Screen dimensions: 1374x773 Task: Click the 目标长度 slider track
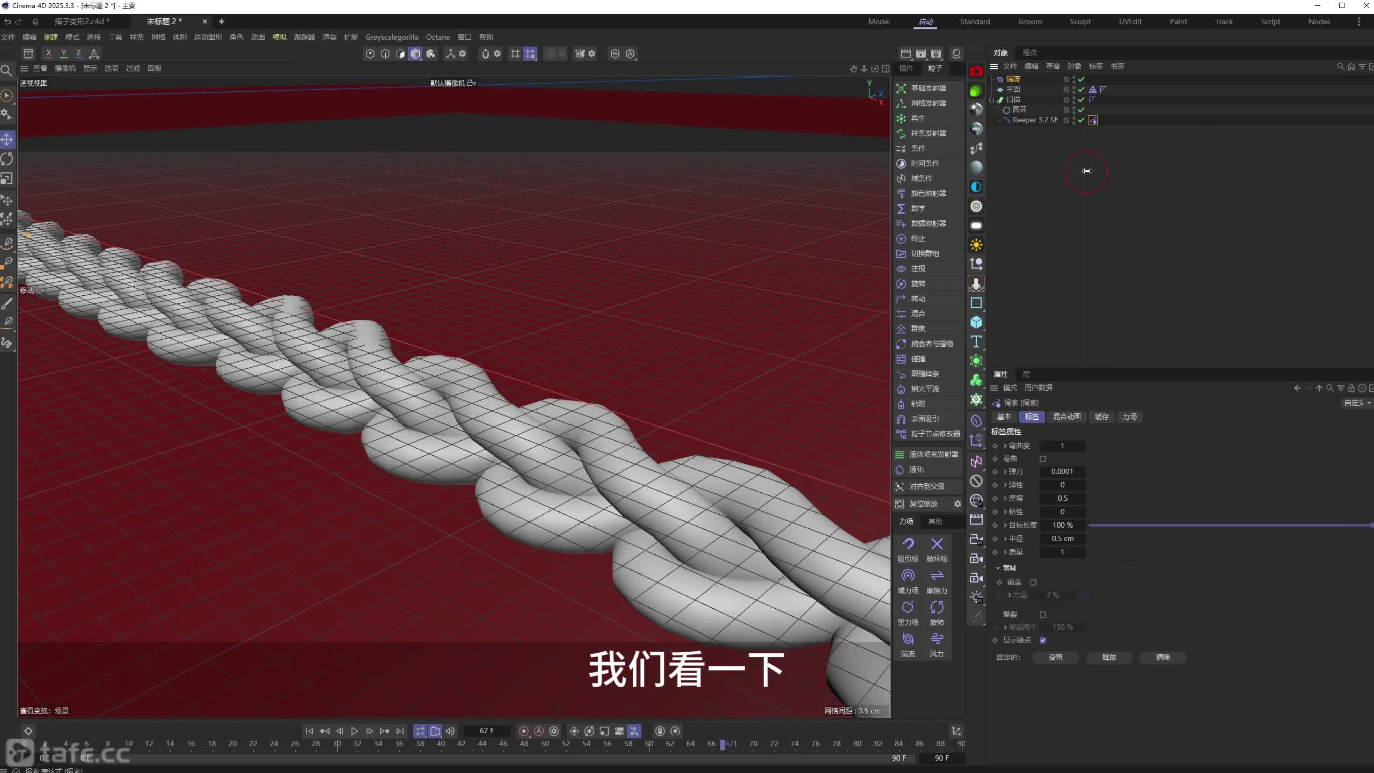click(1229, 526)
